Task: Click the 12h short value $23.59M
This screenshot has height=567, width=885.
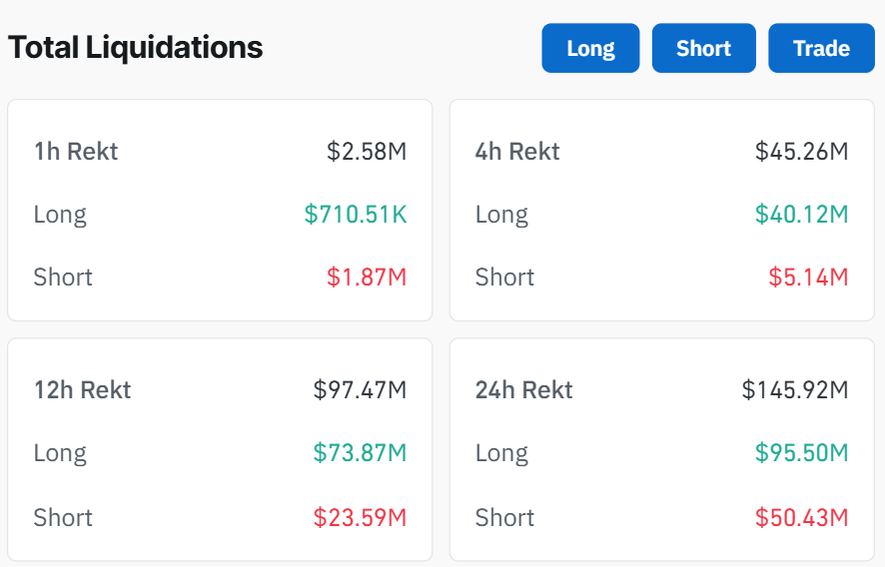Action: pyautogui.click(x=360, y=517)
